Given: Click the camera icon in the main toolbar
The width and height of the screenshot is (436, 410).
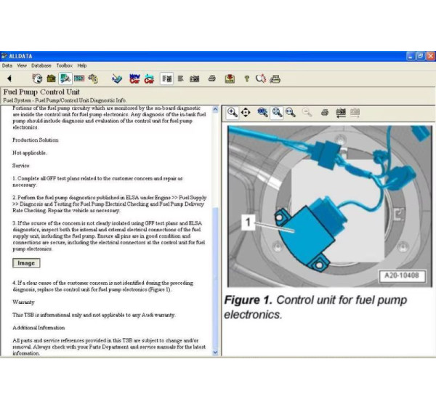Looking at the screenshot, I should (195, 79).
